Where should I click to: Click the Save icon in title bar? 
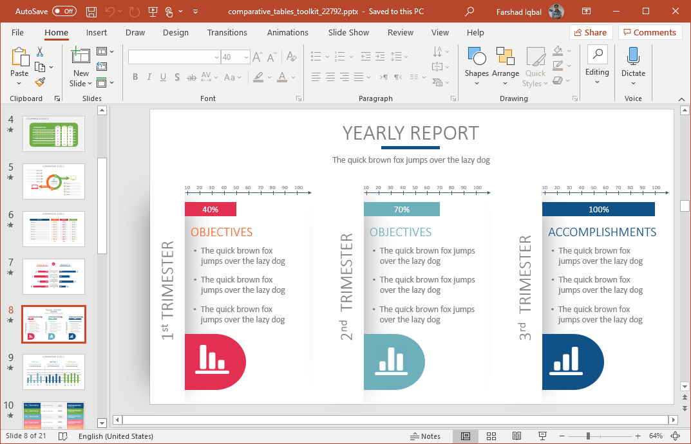tap(91, 12)
